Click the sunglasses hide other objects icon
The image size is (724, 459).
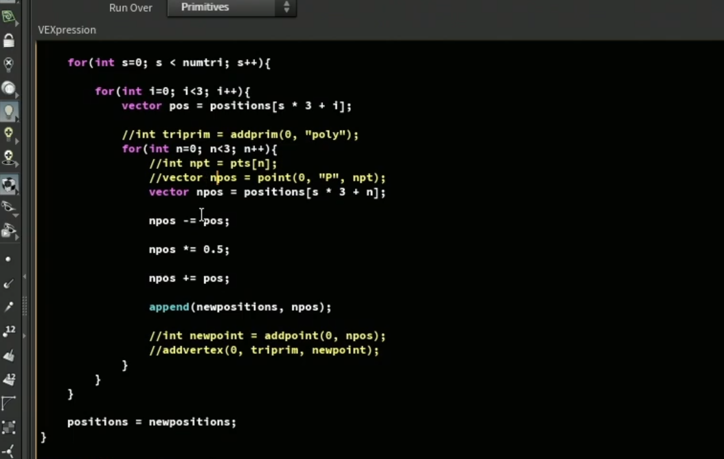(x=9, y=208)
